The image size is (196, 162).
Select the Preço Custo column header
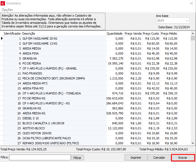151,34
